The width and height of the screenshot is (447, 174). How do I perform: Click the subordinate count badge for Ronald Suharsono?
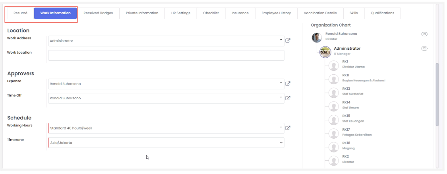tap(424, 34)
